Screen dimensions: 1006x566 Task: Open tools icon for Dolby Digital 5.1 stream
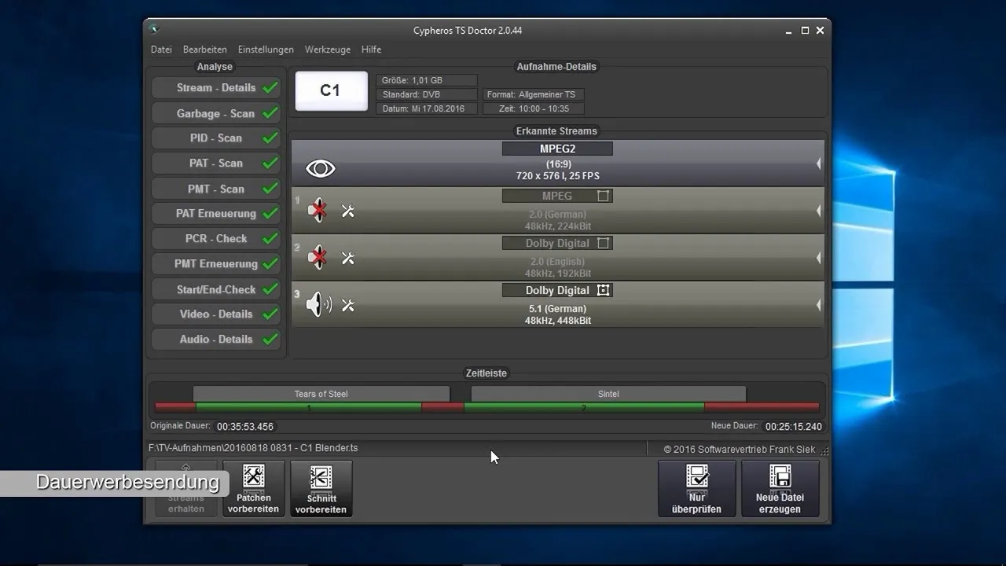348,305
